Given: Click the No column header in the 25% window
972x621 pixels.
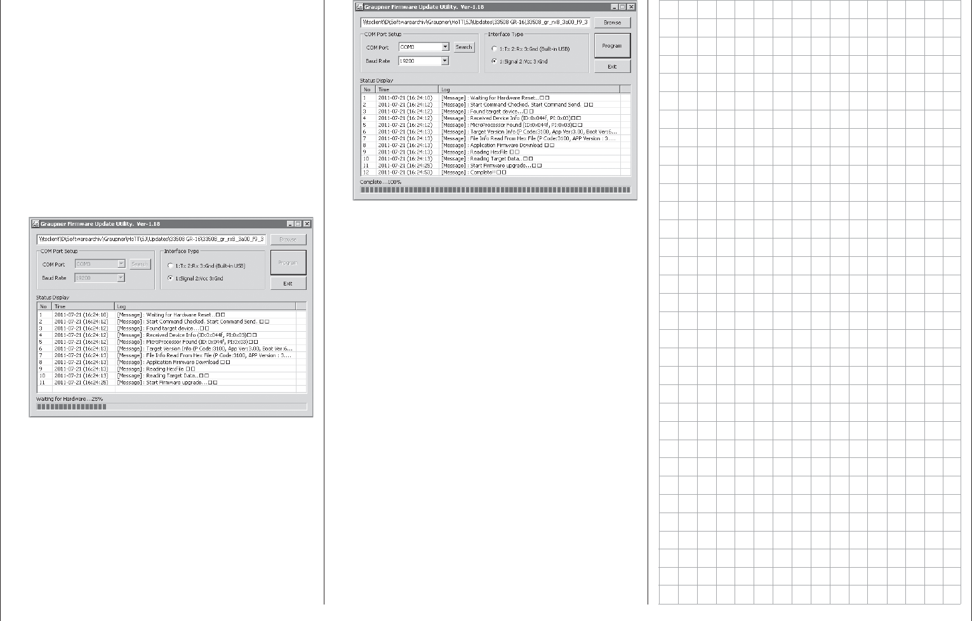Looking at the screenshot, I should click(44, 306).
